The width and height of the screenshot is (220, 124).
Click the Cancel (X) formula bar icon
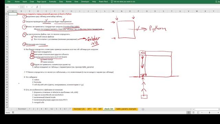(x=27, y=7)
